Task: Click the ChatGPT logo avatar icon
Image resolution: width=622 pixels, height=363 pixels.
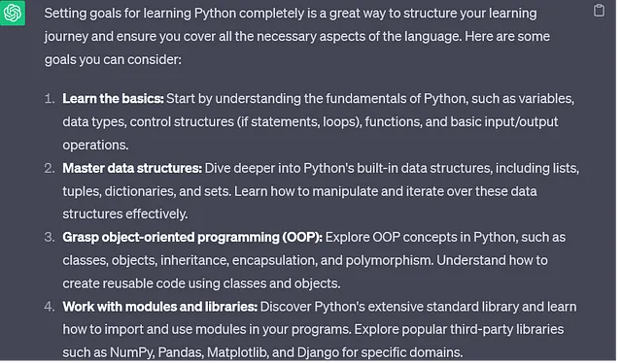Action: pyautogui.click(x=13, y=13)
